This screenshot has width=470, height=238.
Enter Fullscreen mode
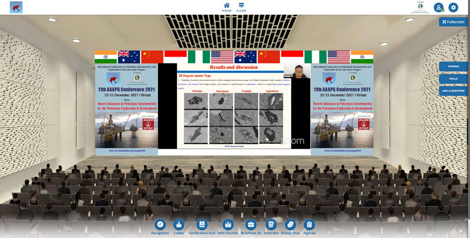coord(453,22)
